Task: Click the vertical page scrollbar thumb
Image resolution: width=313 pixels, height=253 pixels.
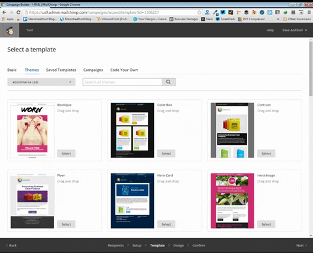Action: (x=311, y=68)
